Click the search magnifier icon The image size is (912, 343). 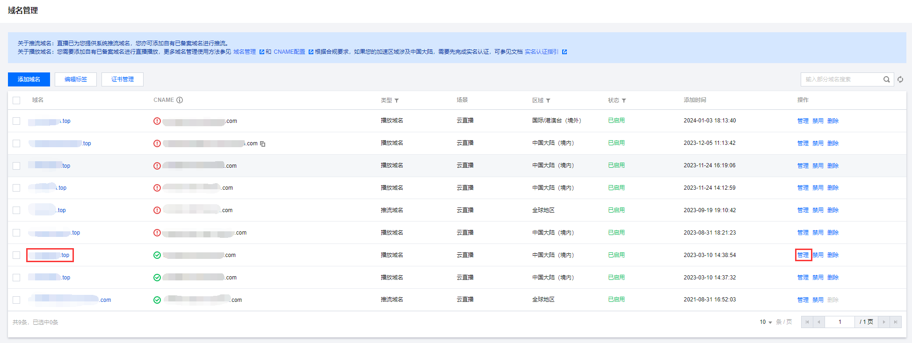tap(886, 79)
